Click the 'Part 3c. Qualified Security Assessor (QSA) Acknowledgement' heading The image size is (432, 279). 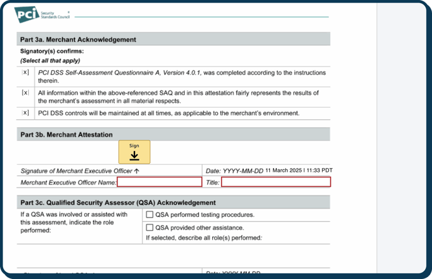(x=118, y=203)
